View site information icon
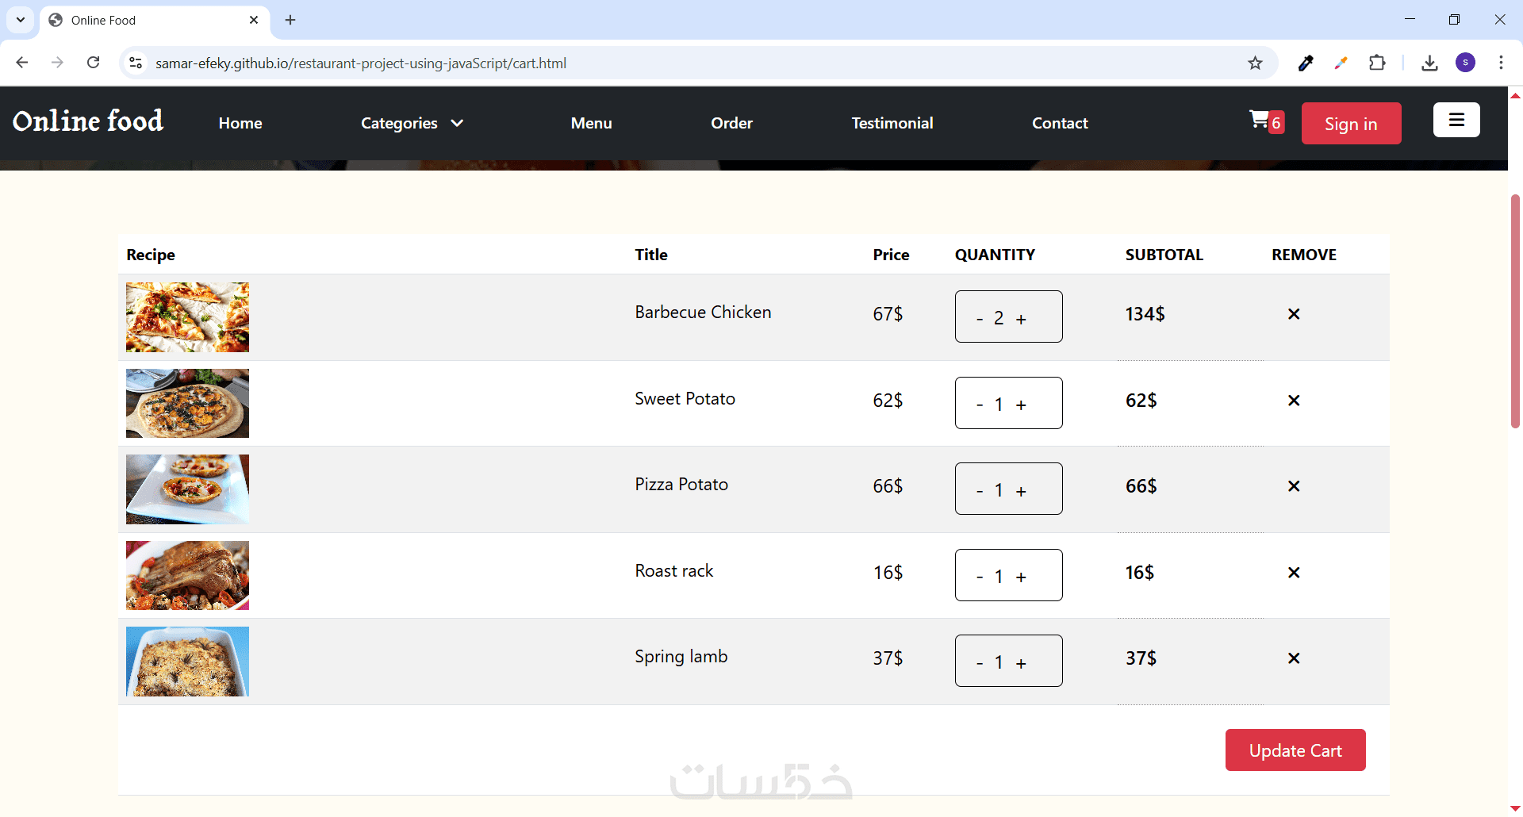The width and height of the screenshot is (1523, 817). click(x=136, y=63)
